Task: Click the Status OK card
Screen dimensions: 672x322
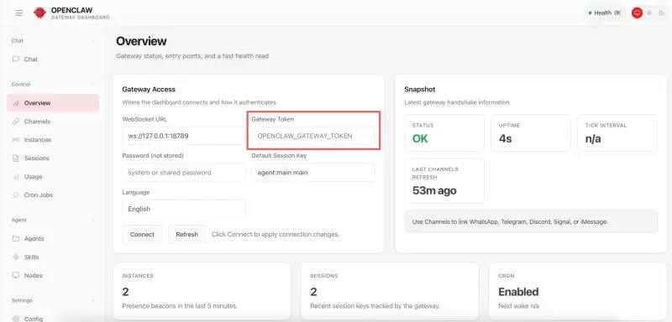Action: click(444, 133)
